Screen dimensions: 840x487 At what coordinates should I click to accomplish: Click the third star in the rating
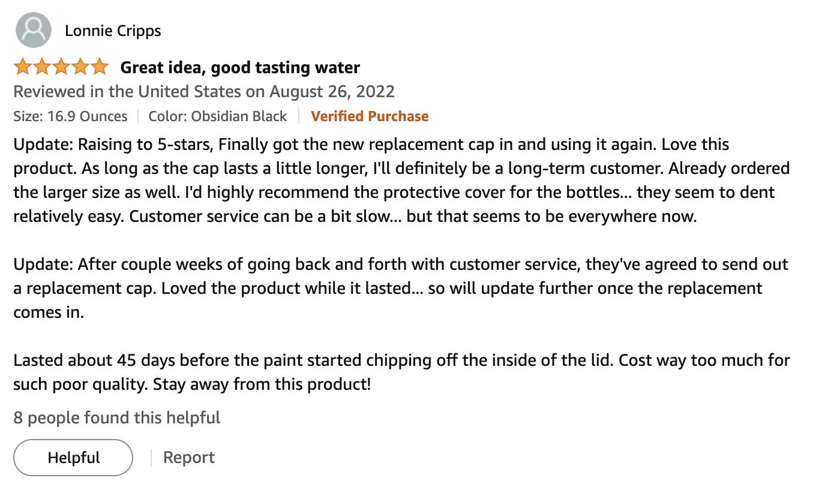[x=61, y=67]
